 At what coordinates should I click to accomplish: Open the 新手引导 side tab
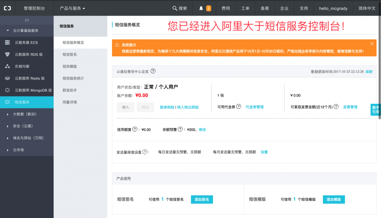pyautogui.click(x=375, y=109)
